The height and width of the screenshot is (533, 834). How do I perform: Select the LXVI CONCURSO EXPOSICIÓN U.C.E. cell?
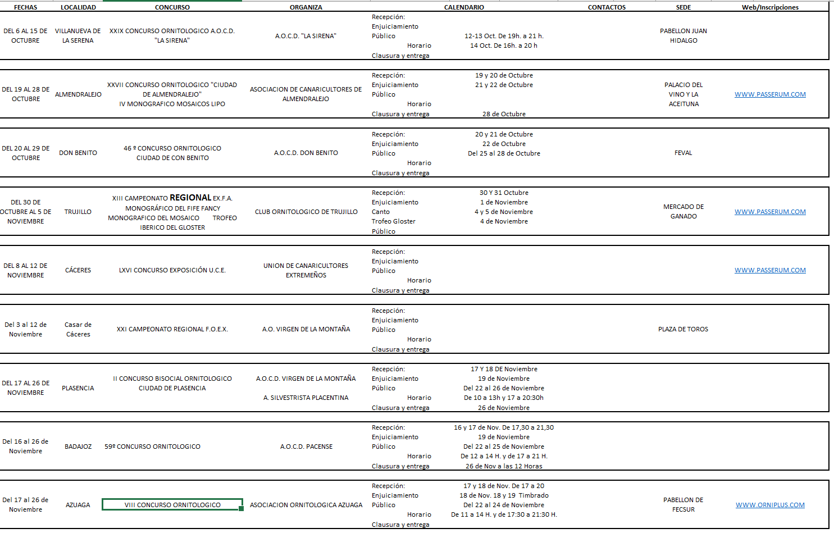pos(172,270)
